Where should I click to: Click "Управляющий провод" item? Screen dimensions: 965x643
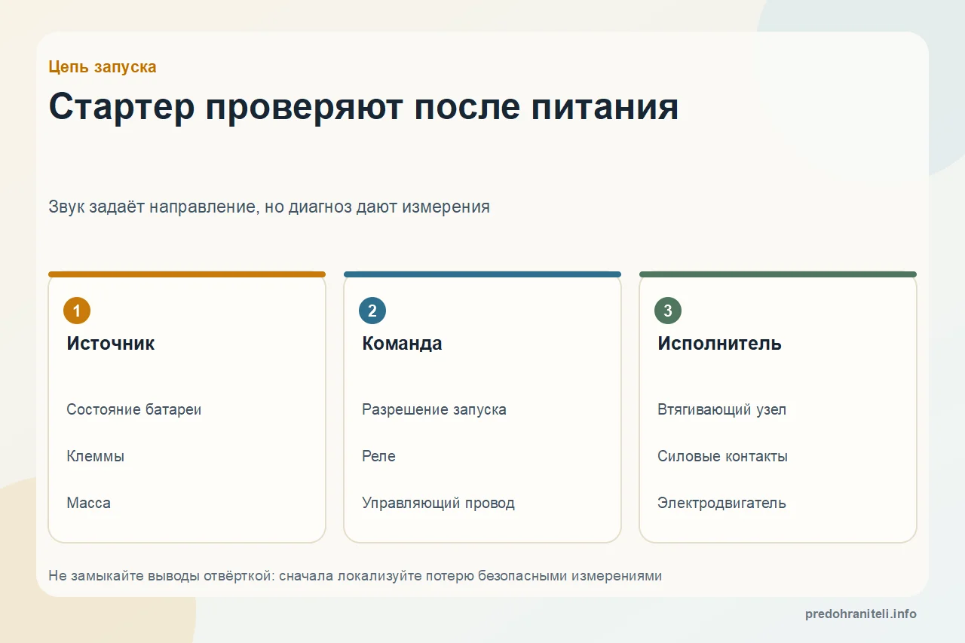point(438,503)
